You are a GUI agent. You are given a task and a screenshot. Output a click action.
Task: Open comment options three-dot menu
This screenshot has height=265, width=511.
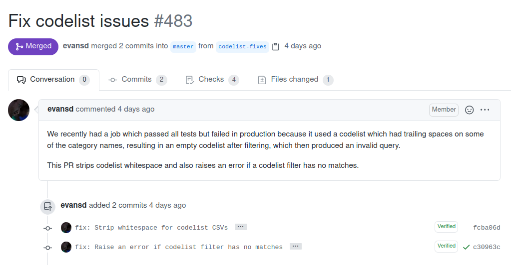pos(485,110)
